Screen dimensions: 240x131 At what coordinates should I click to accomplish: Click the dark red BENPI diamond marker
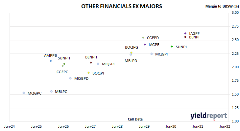(x=185, y=37)
